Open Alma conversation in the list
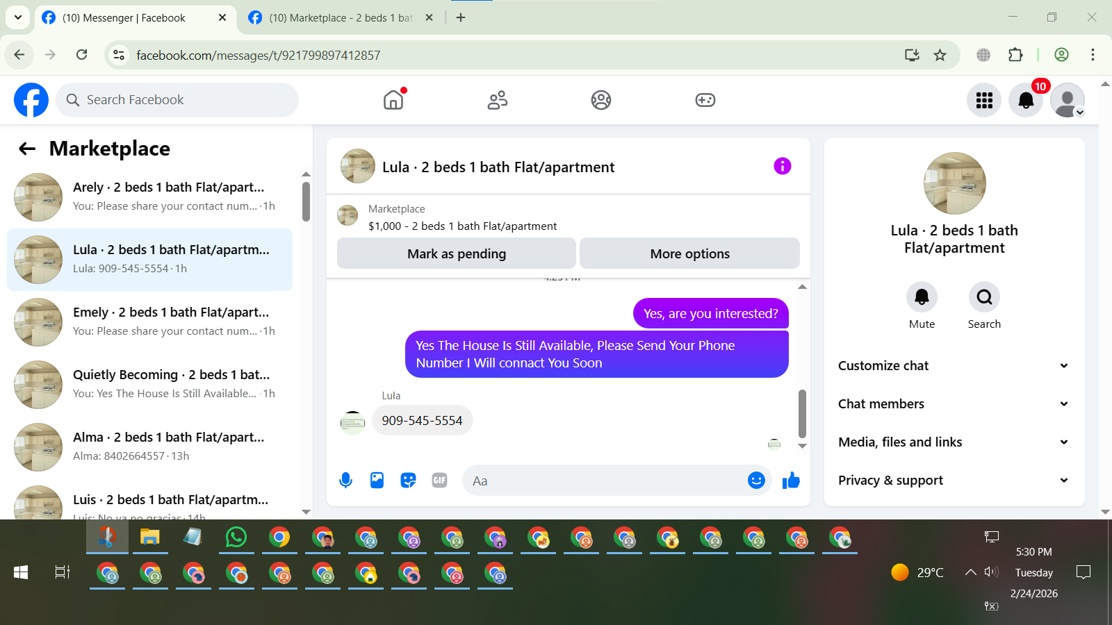 pos(149,447)
